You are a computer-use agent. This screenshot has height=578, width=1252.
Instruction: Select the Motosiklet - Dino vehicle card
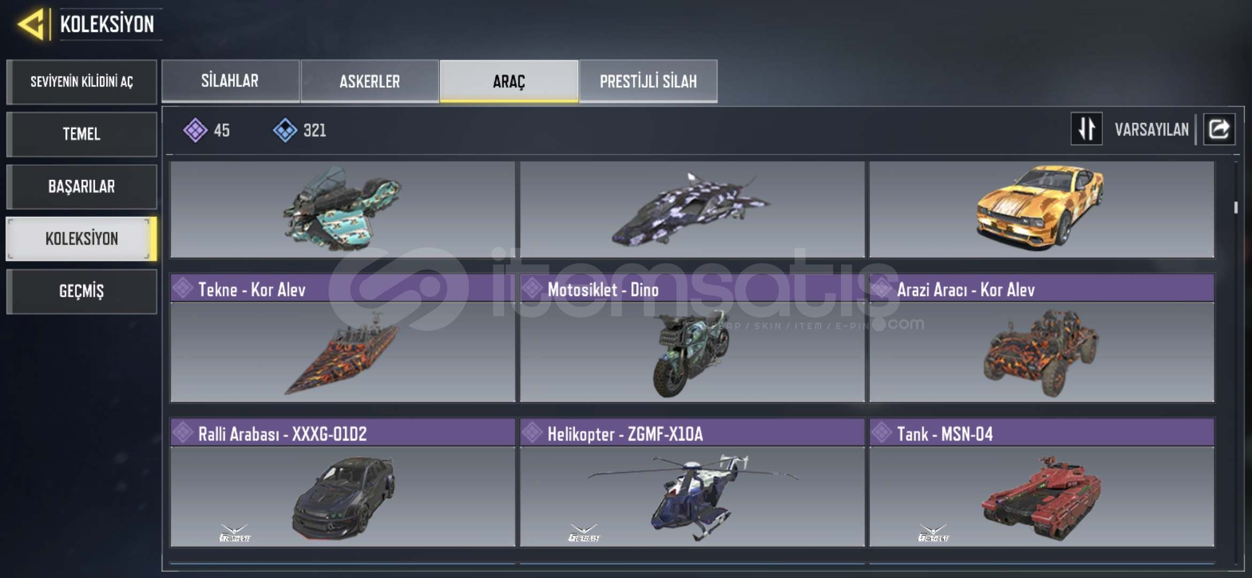tap(692, 338)
